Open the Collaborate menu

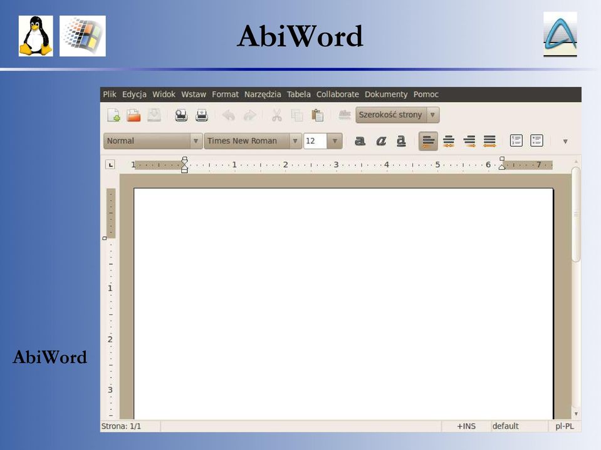338,94
